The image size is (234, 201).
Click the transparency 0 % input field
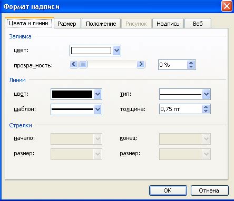(173, 65)
